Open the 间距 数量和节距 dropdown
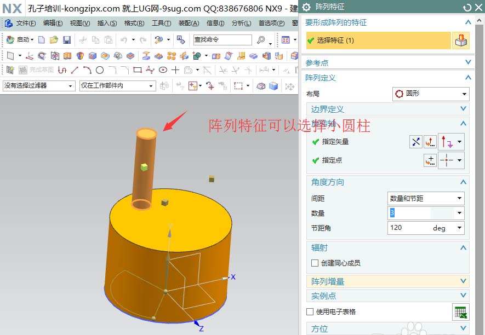This screenshot has width=485, height=335. tap(426, 198)
